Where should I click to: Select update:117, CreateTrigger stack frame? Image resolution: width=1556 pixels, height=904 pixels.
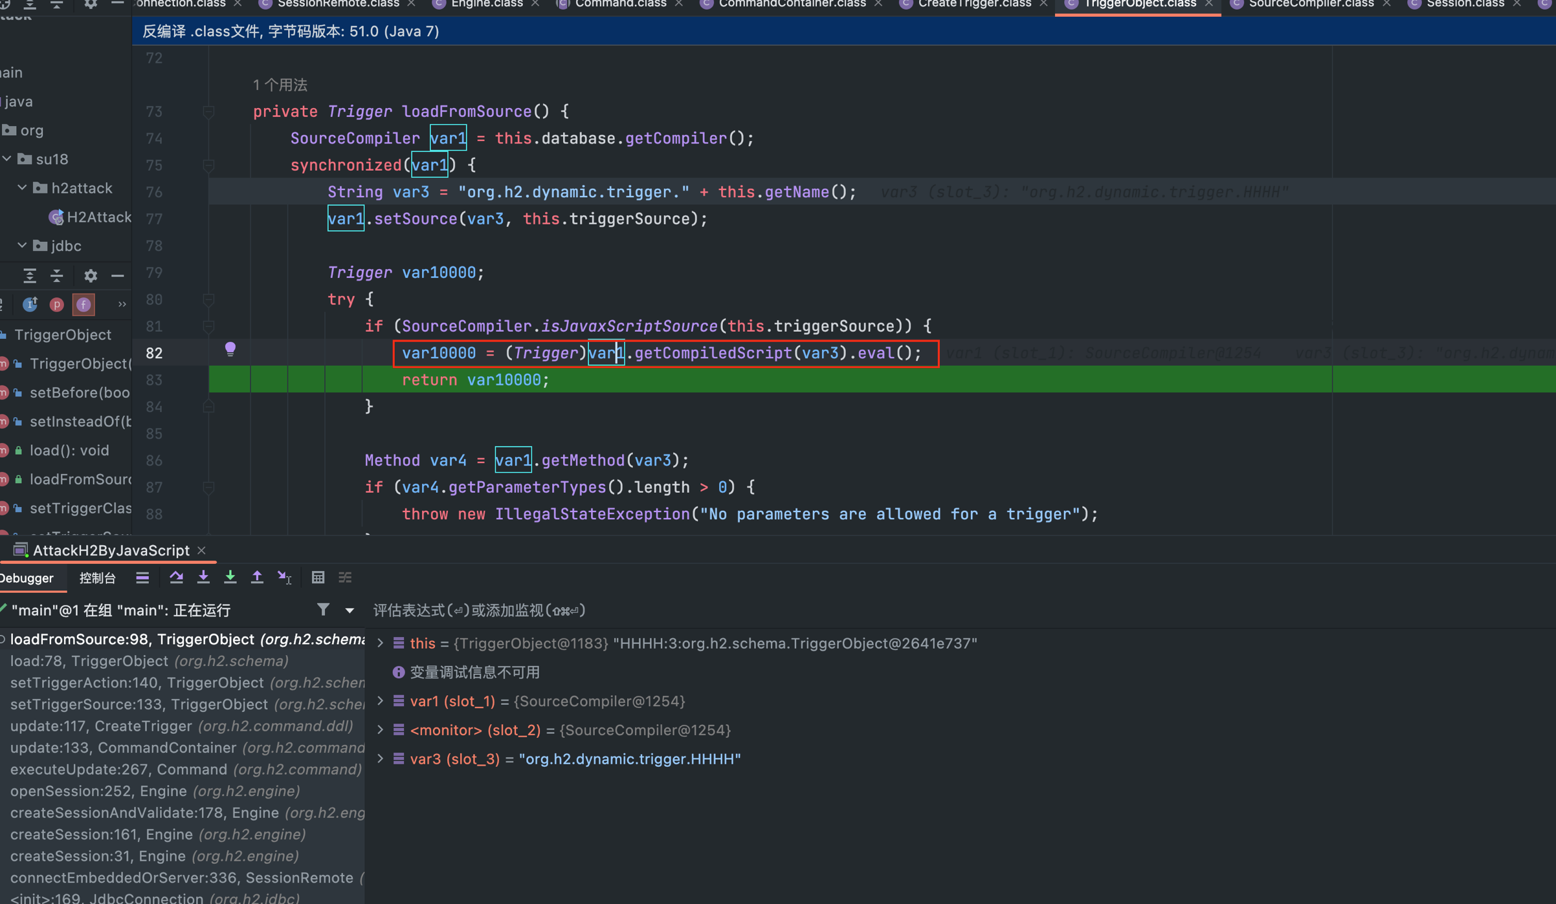click(x=183, y=726)
